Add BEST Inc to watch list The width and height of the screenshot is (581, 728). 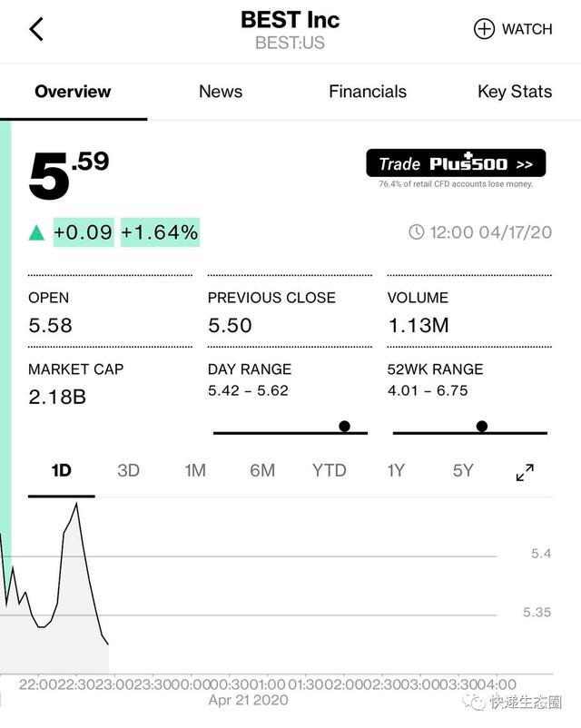coord(513,29)
